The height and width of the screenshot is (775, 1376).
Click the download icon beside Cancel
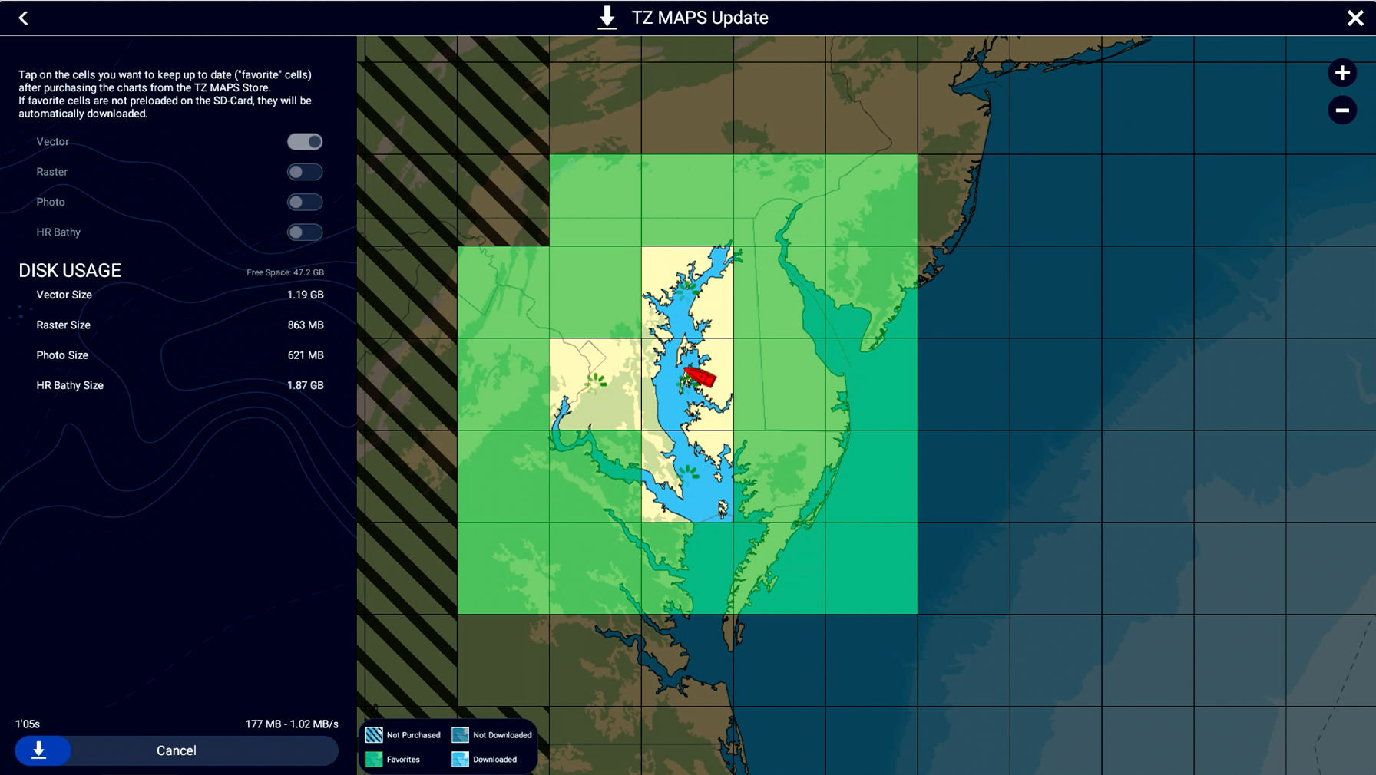(42, 750)
